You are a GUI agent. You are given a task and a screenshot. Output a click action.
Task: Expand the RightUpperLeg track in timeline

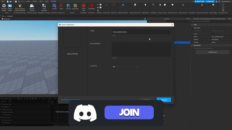coord(1,109)
